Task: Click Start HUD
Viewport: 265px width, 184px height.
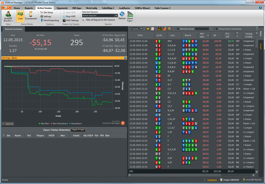Action: tap(69, 12)
